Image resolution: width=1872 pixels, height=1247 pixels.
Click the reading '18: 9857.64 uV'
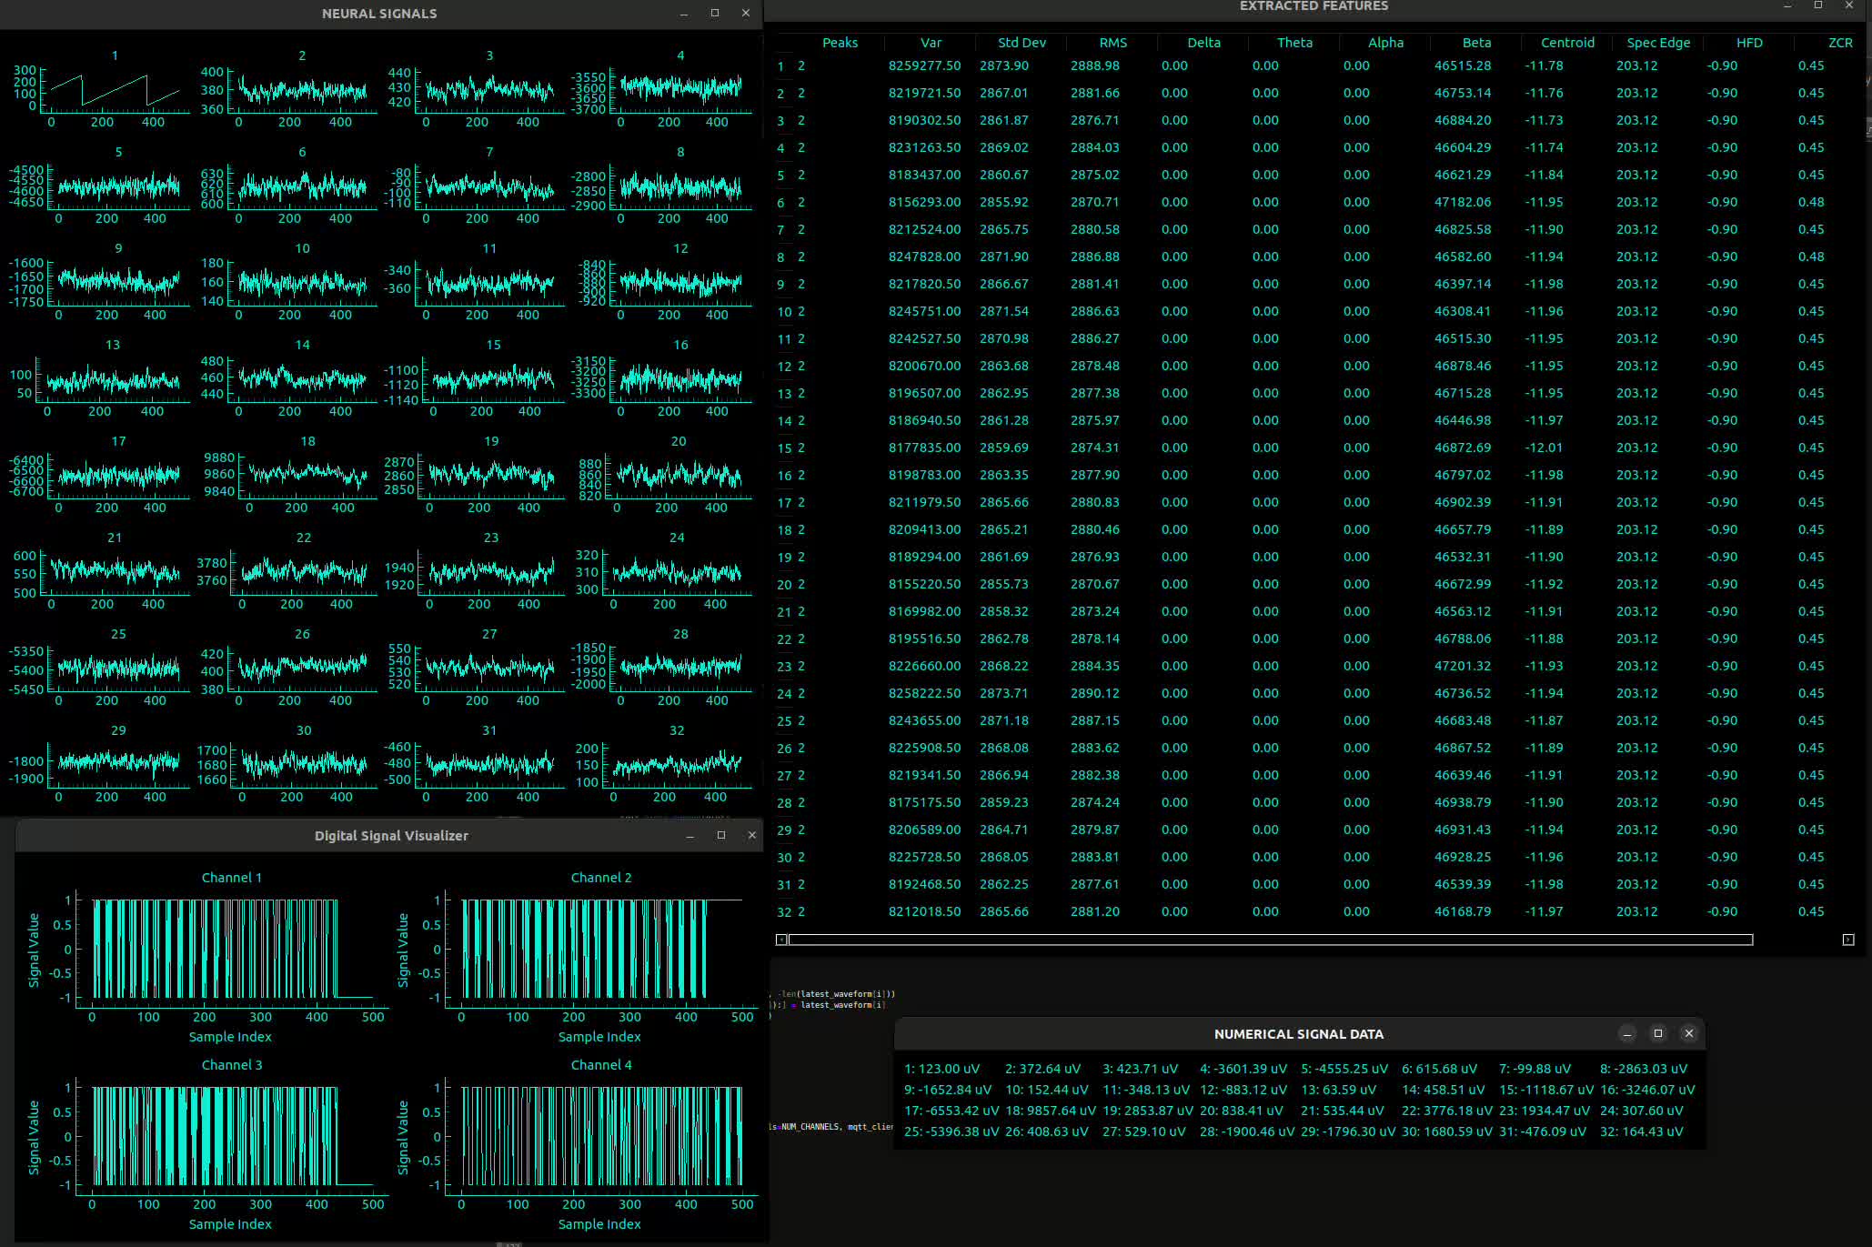(x=1050, y=1111)
